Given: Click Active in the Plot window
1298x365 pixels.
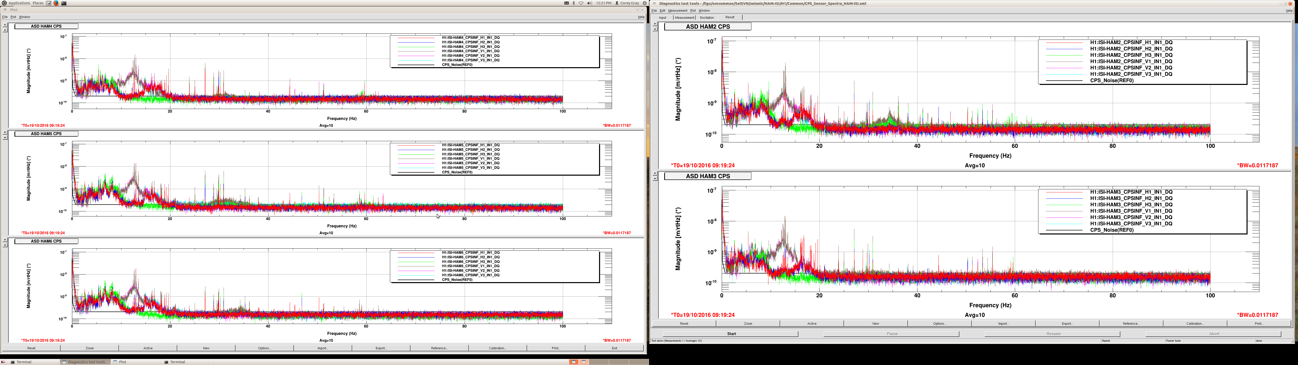Looking at the screenshot, I should click(148, 348).
